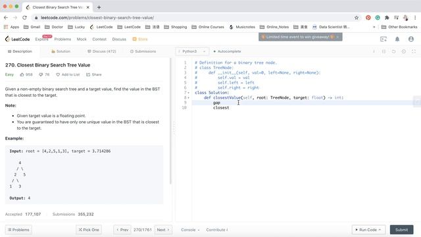421x237 pixels.
Task: Click the Pick One button
Action: pyautogui.click(x=89, y=230)
